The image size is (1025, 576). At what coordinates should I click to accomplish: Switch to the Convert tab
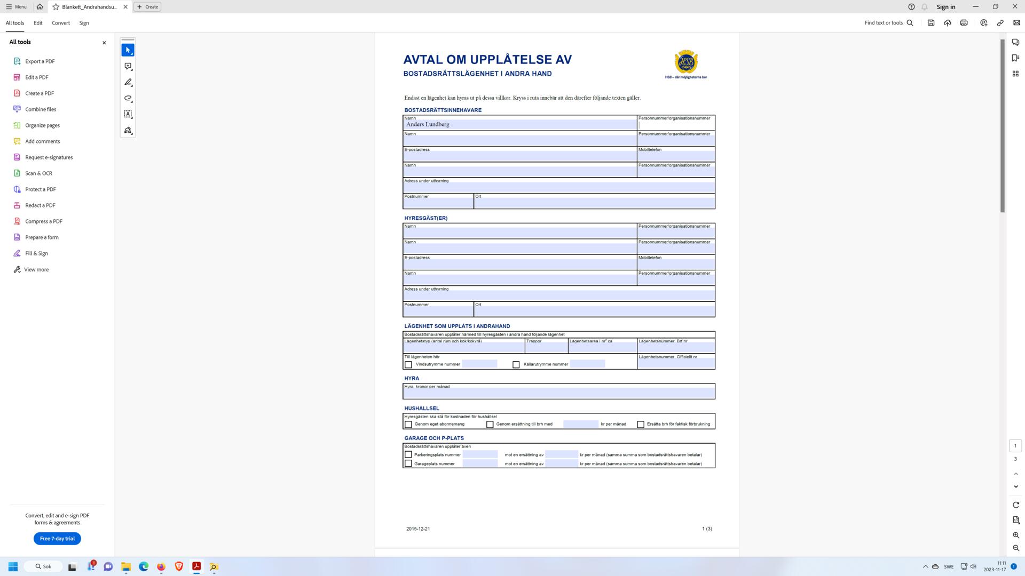coord(60,23)
